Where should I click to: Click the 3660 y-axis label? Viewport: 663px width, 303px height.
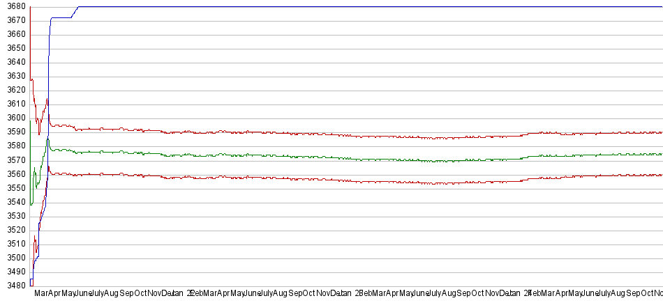[16, 34]
